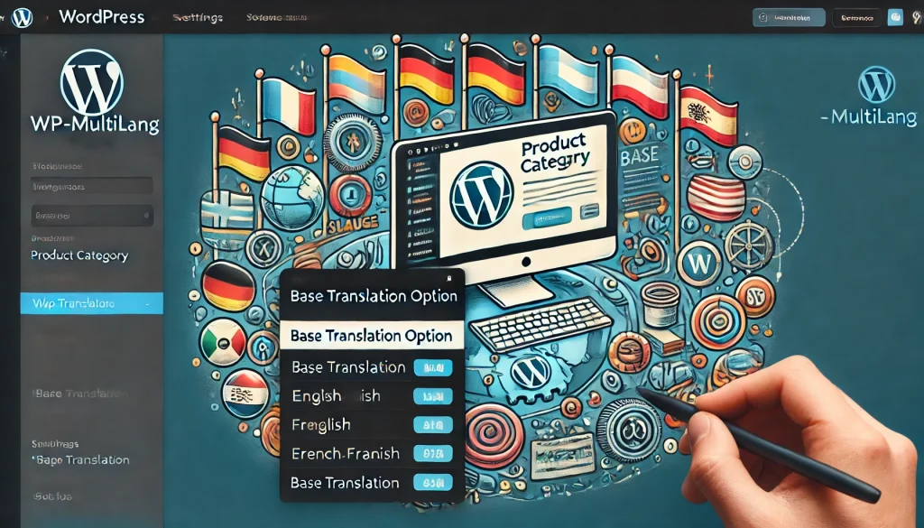Toggle the bottom Base Translation switch
Image resolution: width=924 pixels, height=528 pixels.
(x=433, y=483)
